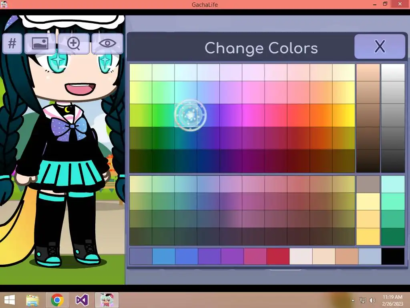Open the network status tray icon

(362, 300)
